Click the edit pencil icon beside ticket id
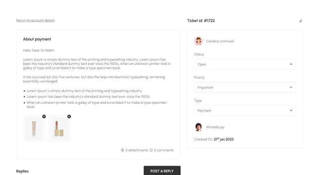 point(301,21)
